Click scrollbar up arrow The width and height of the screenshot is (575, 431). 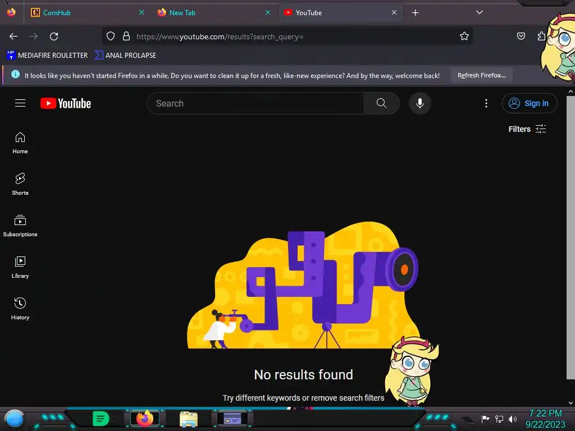click(x=571, y=91)
